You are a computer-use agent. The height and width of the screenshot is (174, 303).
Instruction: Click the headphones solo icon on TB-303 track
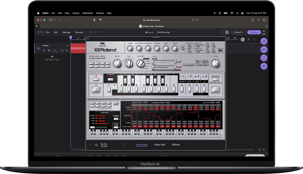pyautogui.click(x=62, y=51)
